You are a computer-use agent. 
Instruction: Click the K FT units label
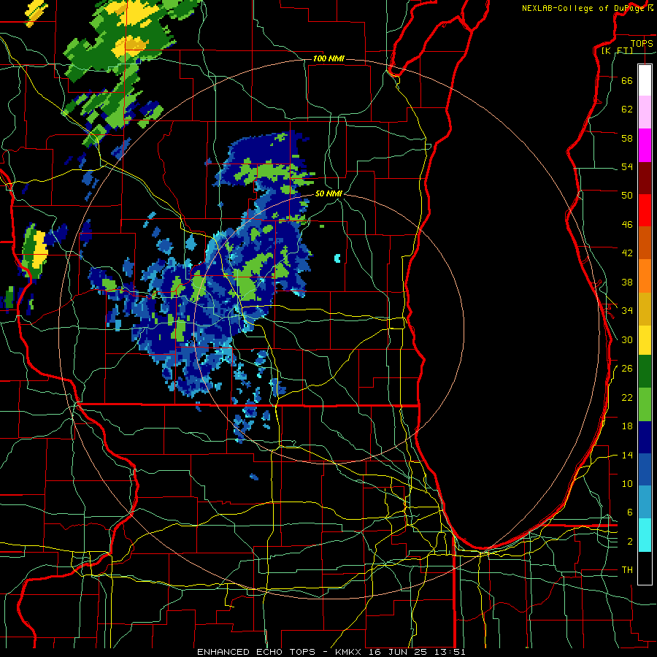617,50
